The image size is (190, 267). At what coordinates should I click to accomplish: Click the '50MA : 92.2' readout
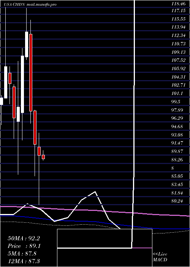tap(24, 238)
